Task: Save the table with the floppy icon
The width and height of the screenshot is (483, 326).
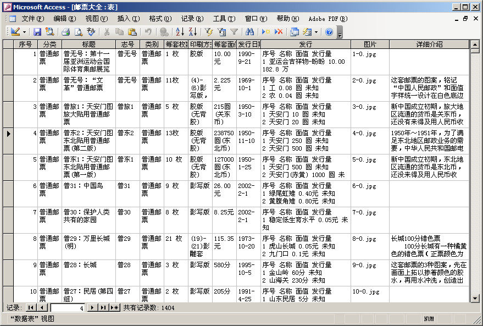Action: pos(37,31)
